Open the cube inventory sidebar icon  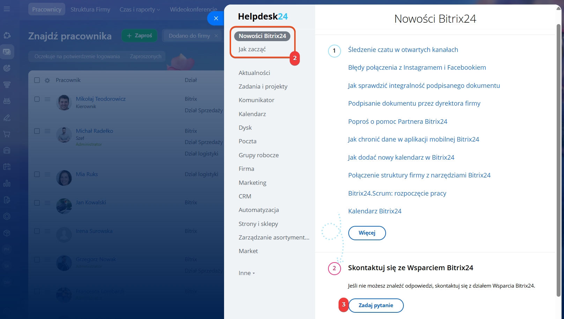pyautogui.click(x=7, y=233)
